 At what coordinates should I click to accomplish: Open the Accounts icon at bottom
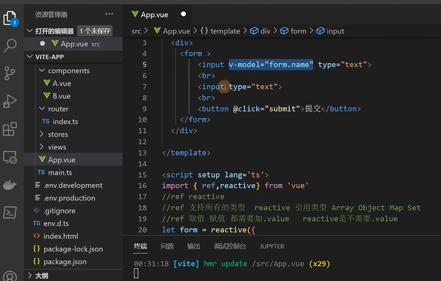10,276
